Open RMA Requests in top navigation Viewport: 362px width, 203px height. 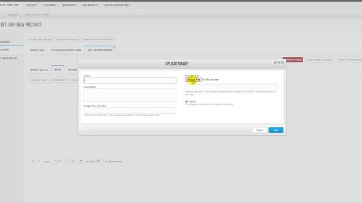(90, 5)
